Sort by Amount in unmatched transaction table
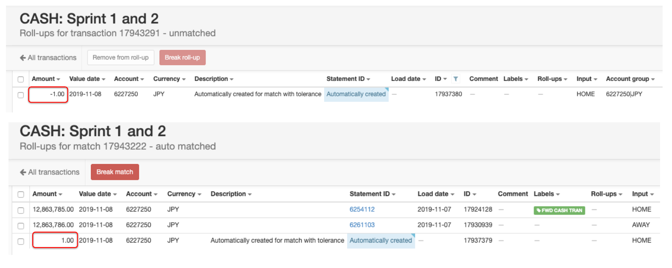 click(46, 79)
